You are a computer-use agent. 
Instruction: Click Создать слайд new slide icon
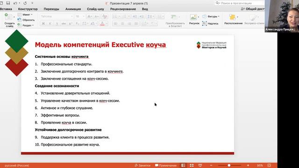click(x=8, y=17)
